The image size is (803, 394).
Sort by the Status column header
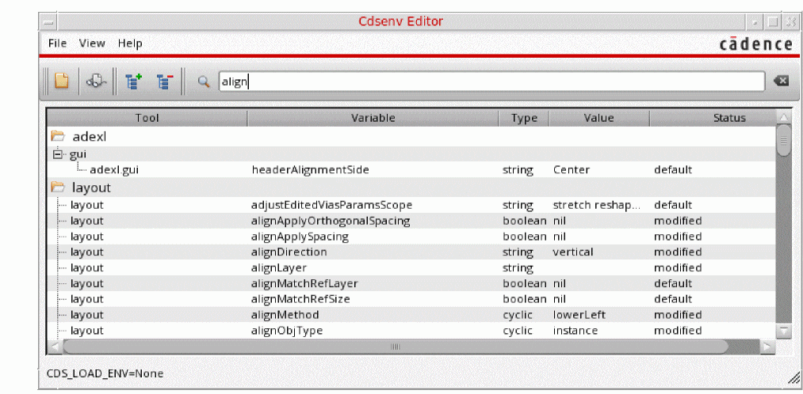coord(728,118)
